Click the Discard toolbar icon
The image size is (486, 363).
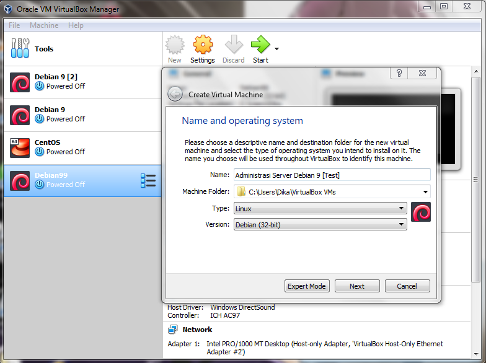coord(234,45)
